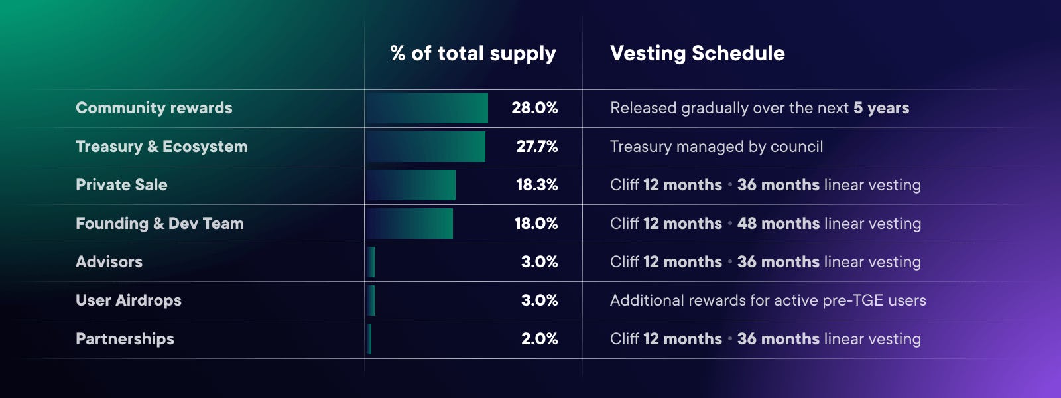Viewport: 1061px width, 398px height.
Task: Click the Private Sale row label
Action: [121, 185]
